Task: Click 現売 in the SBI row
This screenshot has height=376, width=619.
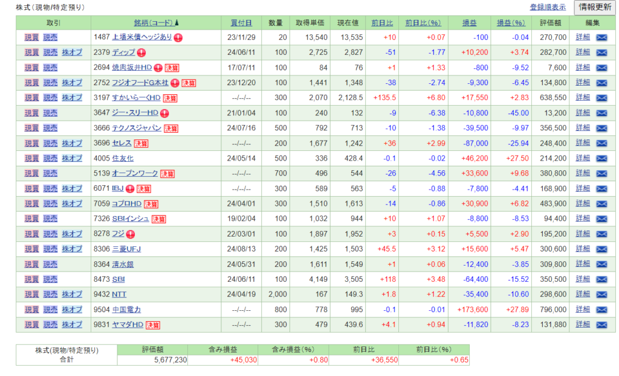Action: coord(50,279)
